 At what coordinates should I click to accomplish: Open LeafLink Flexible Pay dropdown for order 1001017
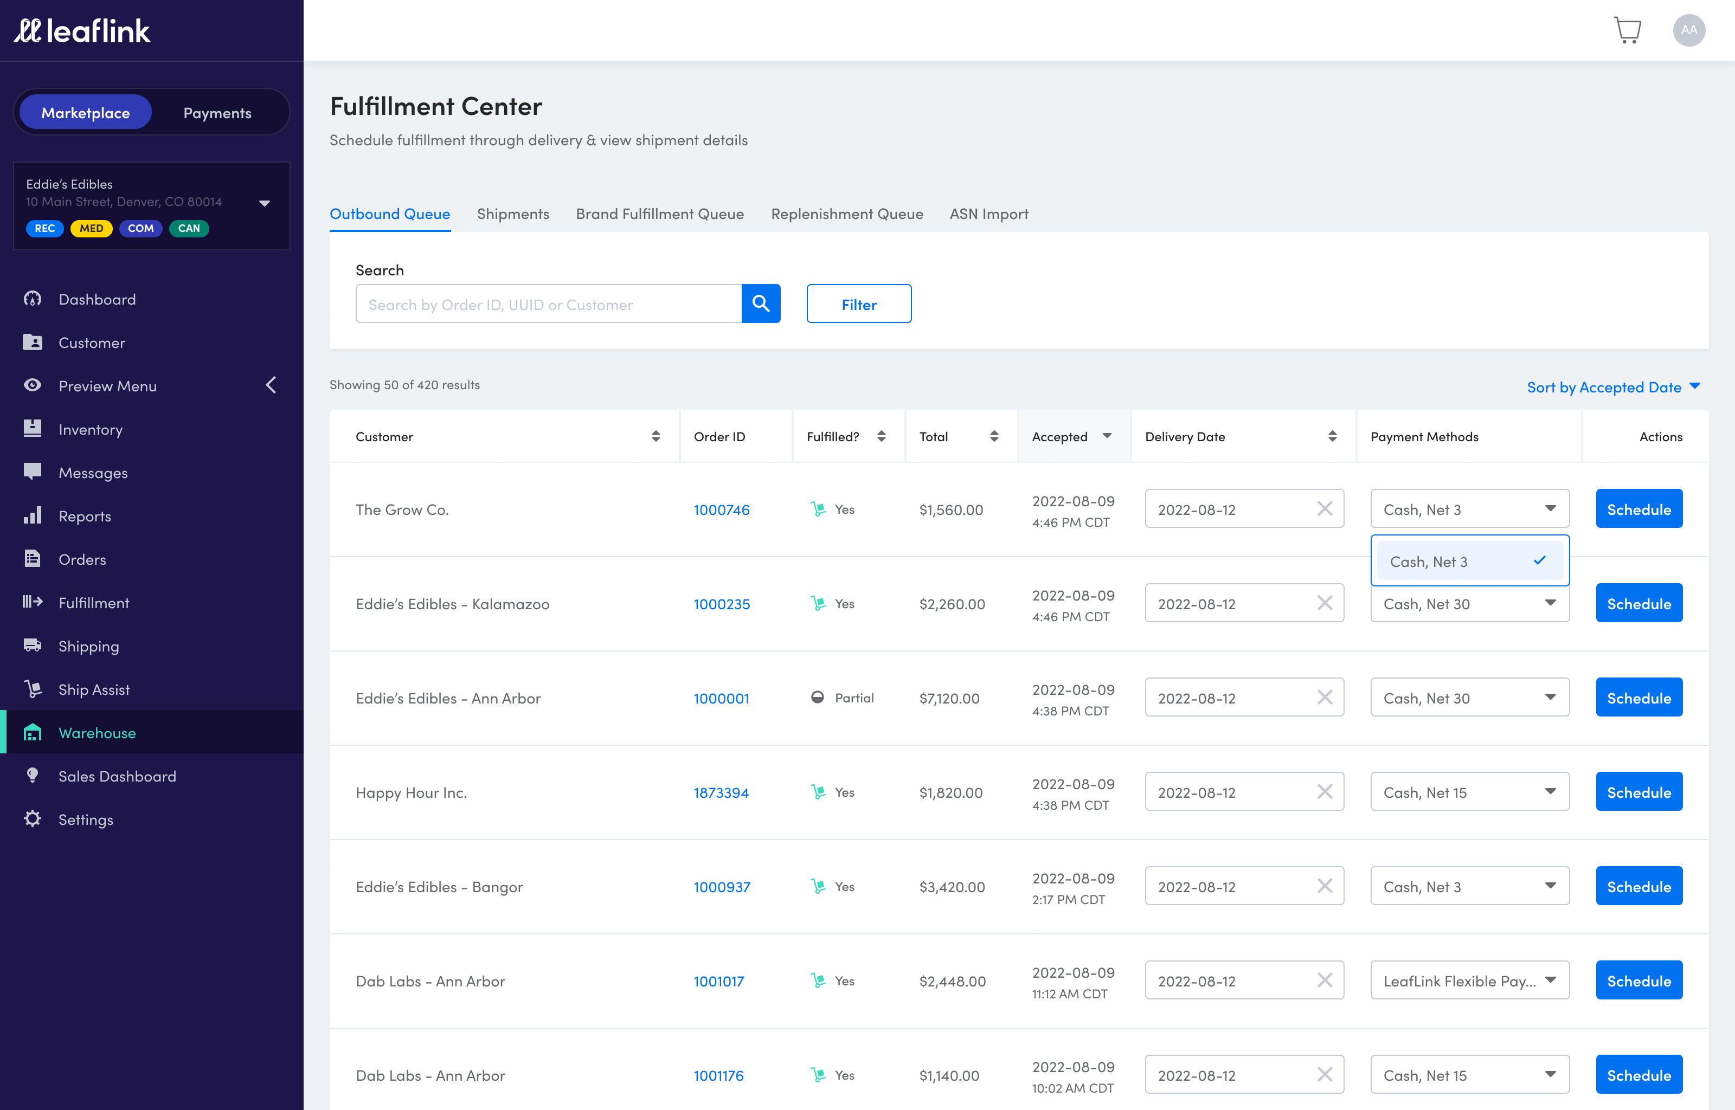coord(1469,980)
